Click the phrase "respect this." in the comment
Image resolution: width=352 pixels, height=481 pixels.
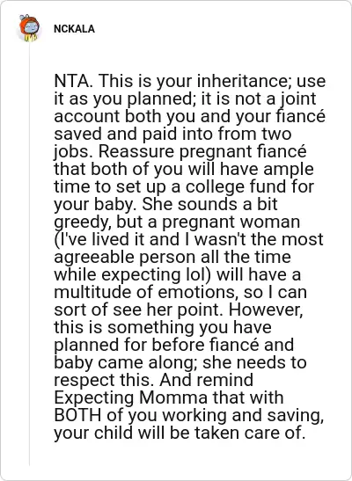(104, 381)
